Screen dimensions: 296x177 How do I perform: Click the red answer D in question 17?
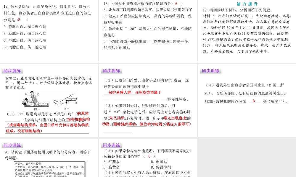tap(18, 19)
